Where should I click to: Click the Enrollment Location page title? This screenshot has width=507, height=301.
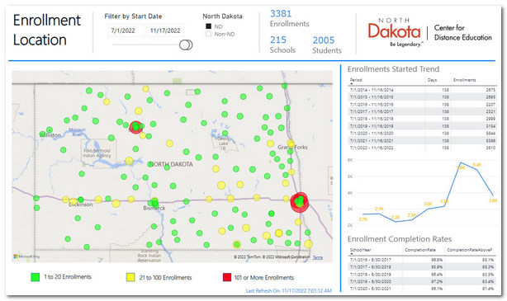(x=46, y=30)
